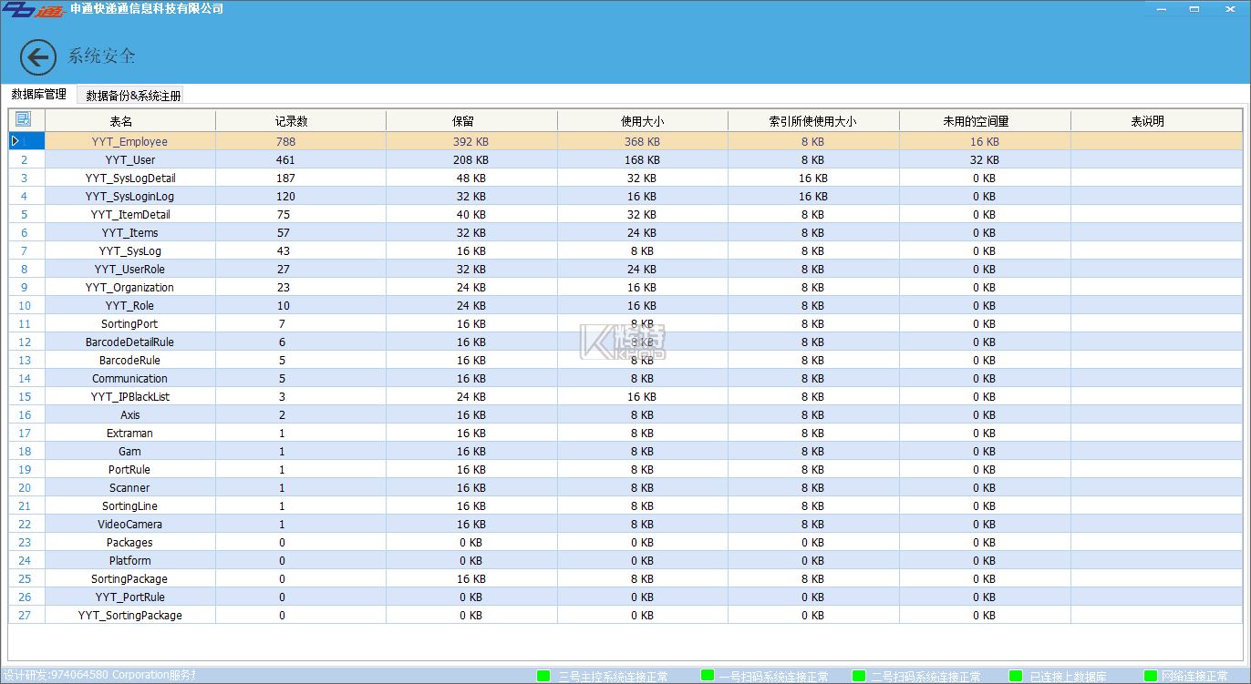Click the back arrow beside 系统安全
Screen dimensions: 1251x684
pyautogui.click(x=38, y=57)
